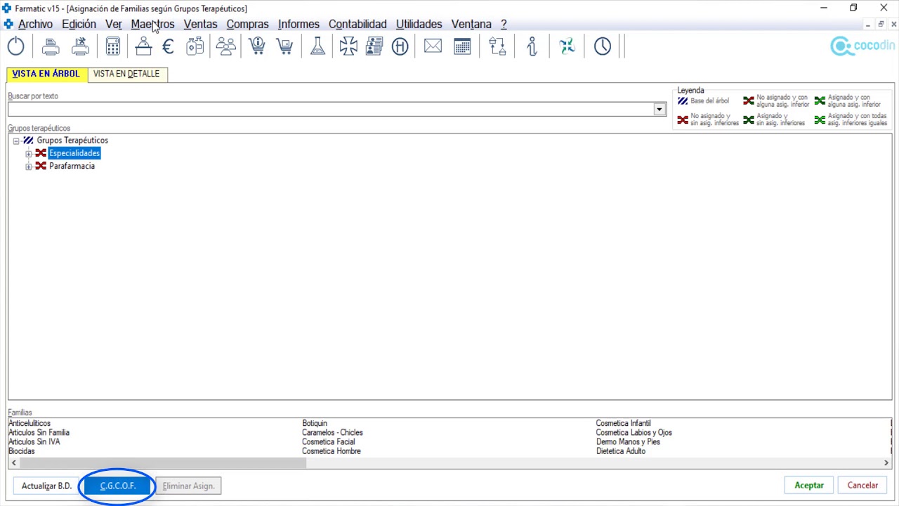Open the Maestros menu

point(152,24)
